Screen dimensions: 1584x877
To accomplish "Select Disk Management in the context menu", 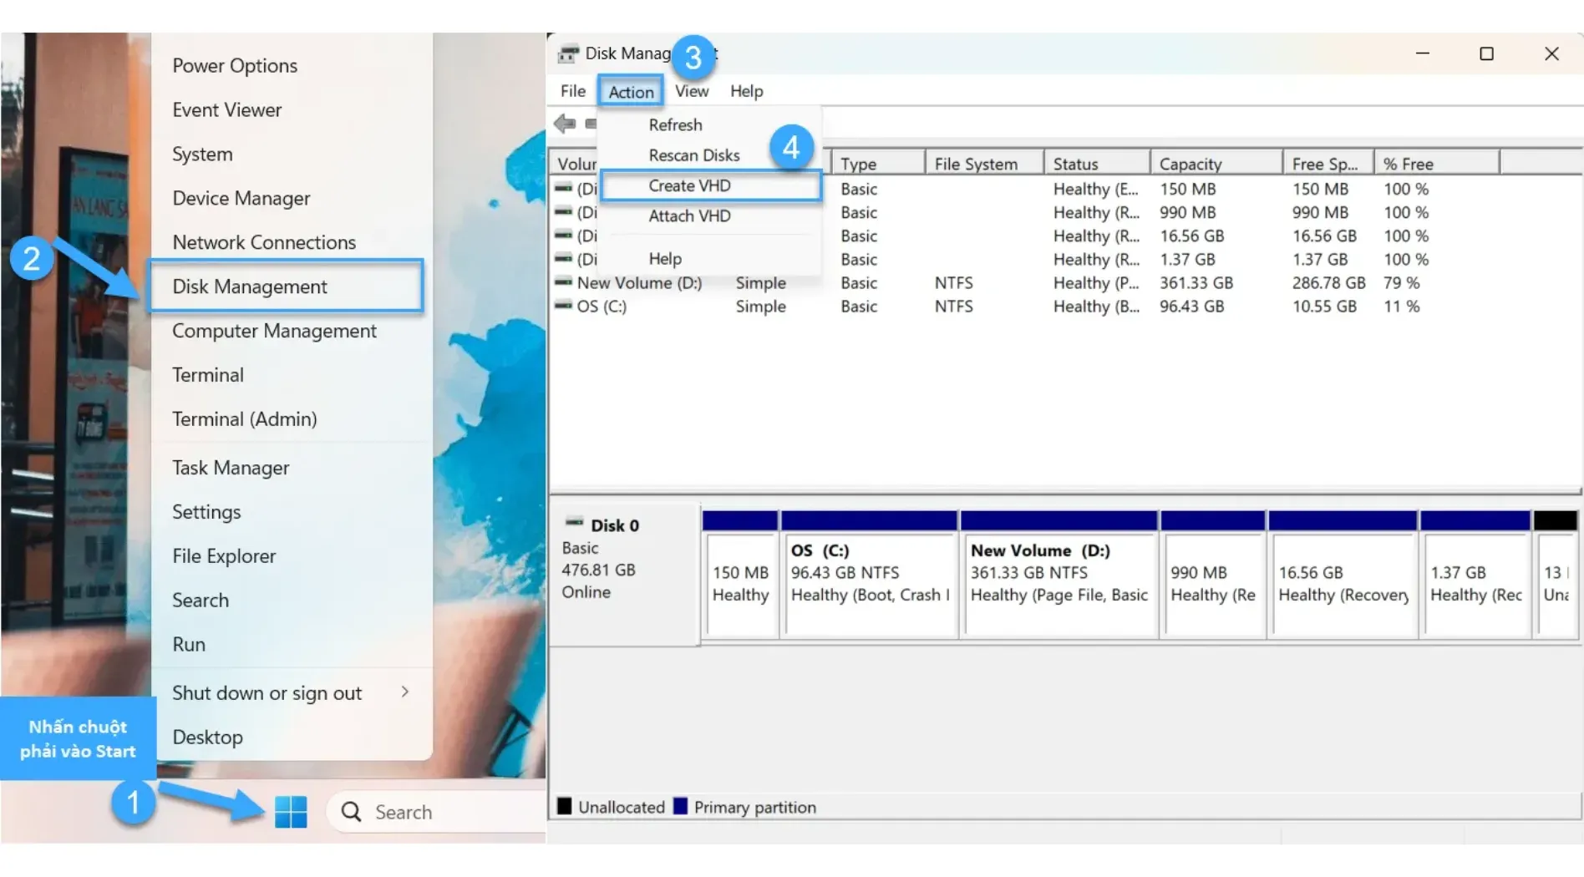I will (x=286, y=286).
